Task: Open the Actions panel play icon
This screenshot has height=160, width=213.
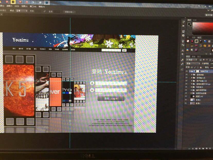Action: (x=184, y=26)
